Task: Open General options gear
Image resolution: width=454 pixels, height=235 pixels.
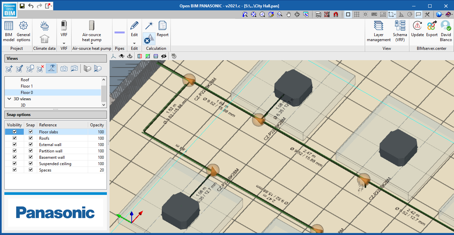Action: (23, 31)
